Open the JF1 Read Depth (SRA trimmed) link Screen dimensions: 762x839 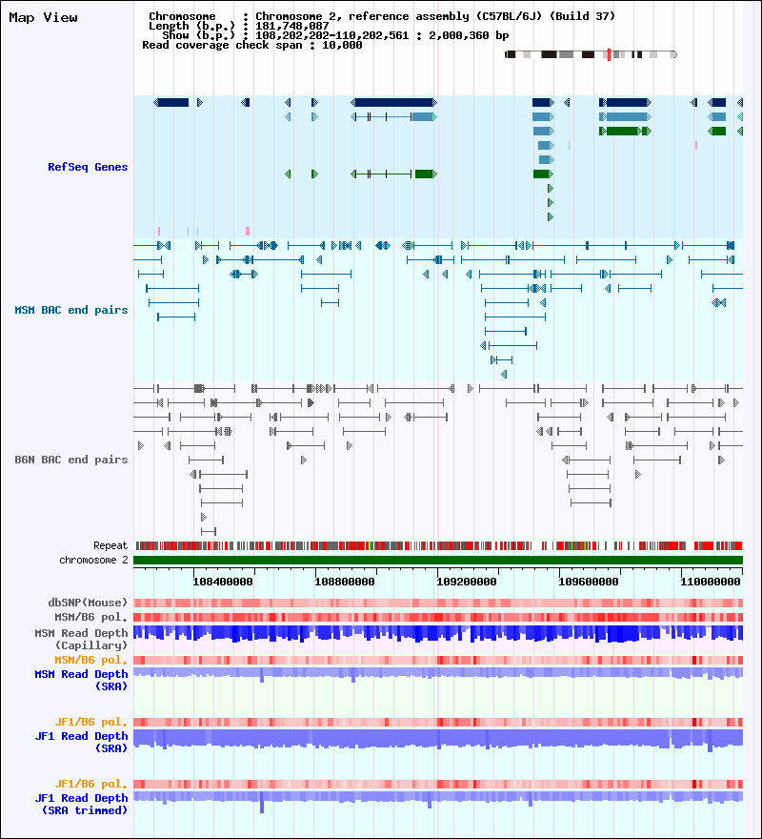point(81,805)
